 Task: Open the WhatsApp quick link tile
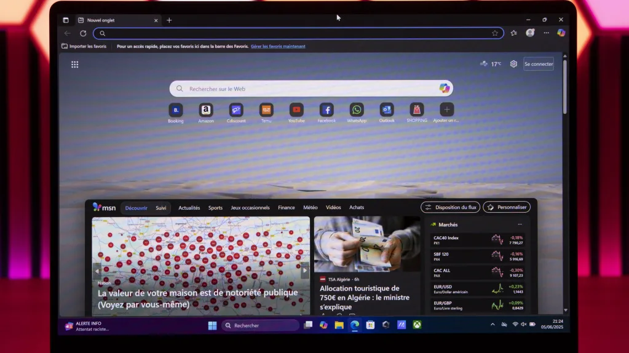click(x=357, y=110)
